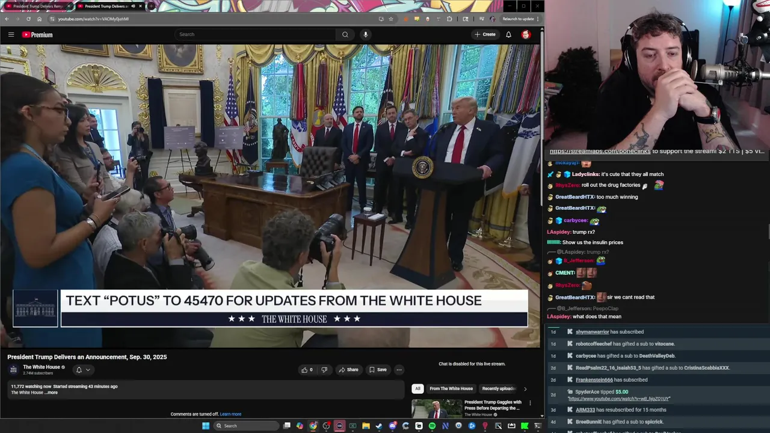Open YouTube notifications bell in header
This screenshot has height=433, width=770.
pos(508,34)
